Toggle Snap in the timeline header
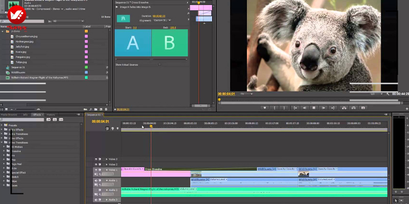 pyautogui.click(x=107, y=129)
